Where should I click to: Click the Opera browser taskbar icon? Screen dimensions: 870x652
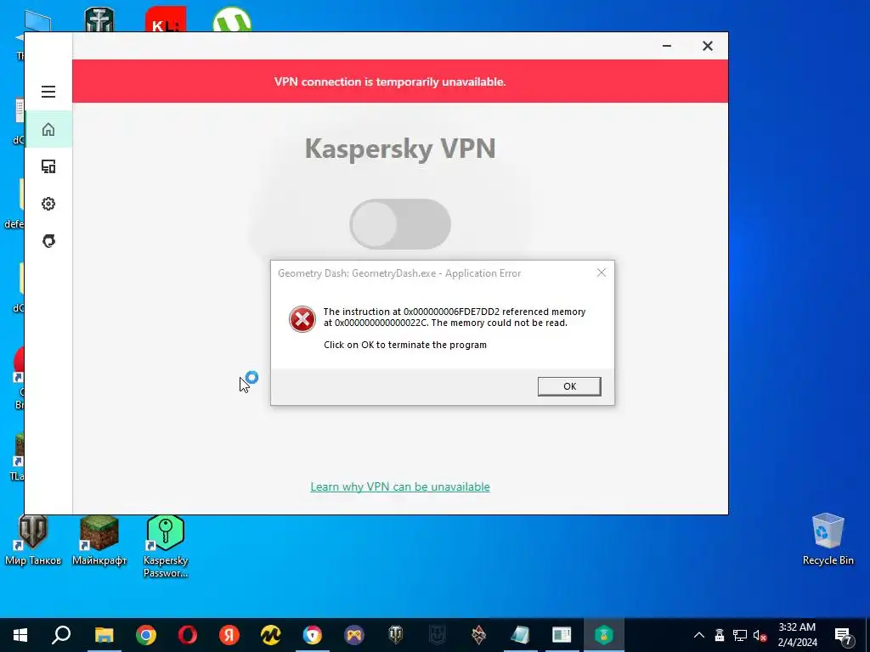188,635
